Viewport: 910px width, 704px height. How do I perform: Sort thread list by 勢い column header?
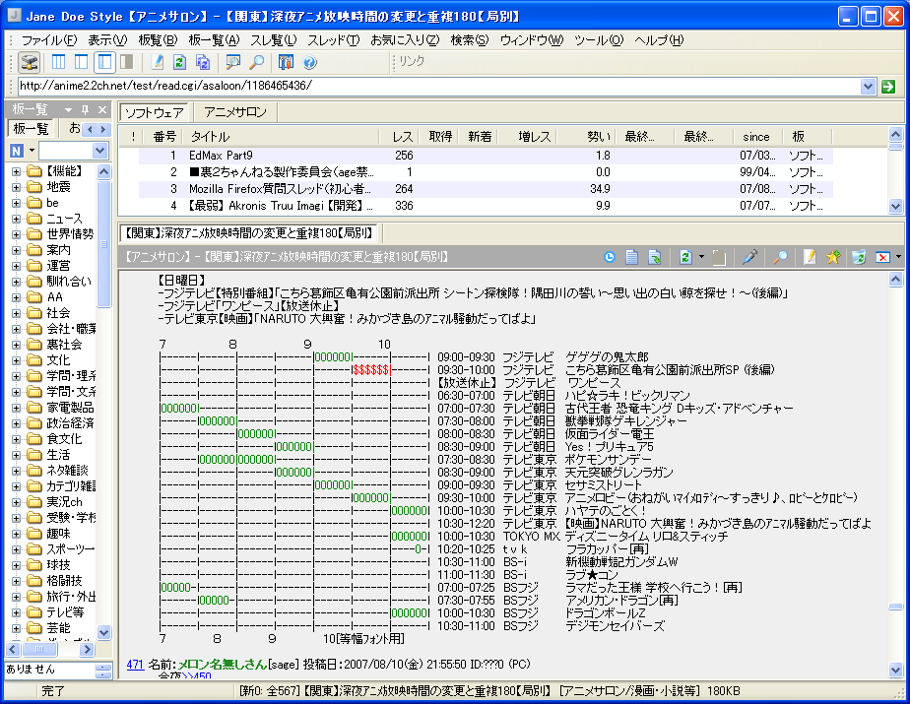click(586, 137)
